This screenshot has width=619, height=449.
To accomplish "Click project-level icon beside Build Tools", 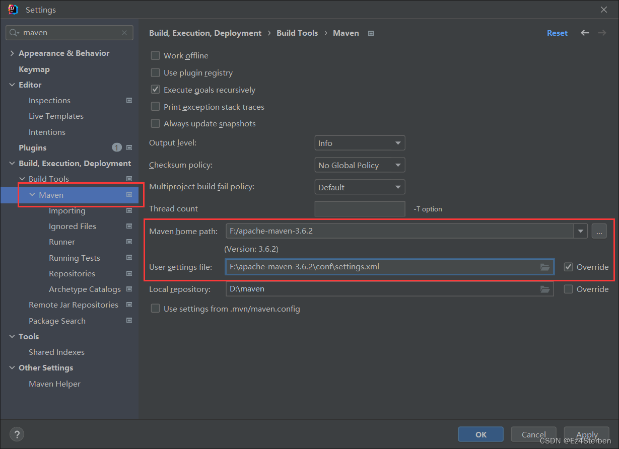I will (129, 179).
